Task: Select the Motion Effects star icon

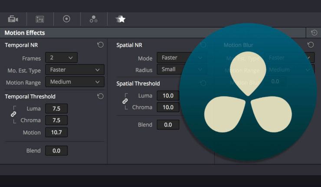Action: coord(121,19)
